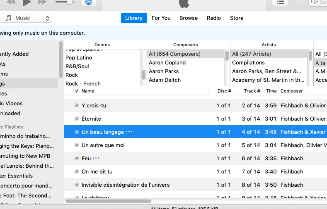Open playlist Commuting to New MPB
The image size is (327, 209).
pyautogui.click(x=25, y=156)
